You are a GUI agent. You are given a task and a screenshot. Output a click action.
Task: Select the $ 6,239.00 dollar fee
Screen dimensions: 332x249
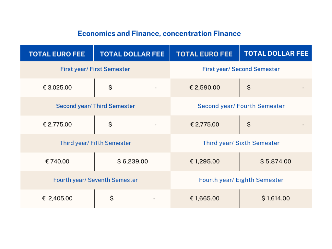(133, 161)
